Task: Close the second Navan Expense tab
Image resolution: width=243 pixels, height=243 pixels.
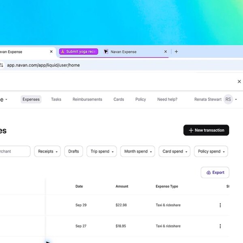Action: [x=166, y=51]
